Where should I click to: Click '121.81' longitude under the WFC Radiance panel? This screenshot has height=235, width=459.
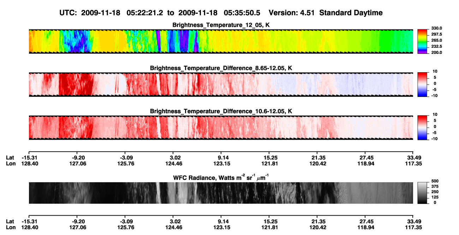click(270, 228)
